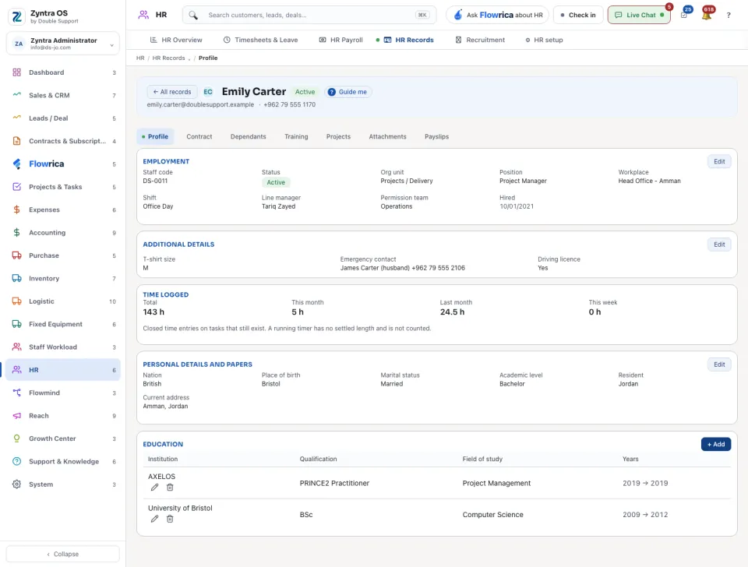Click the Active status badge in Employment
This screenshot has height=567, width=748.
(x=276, y=183)
